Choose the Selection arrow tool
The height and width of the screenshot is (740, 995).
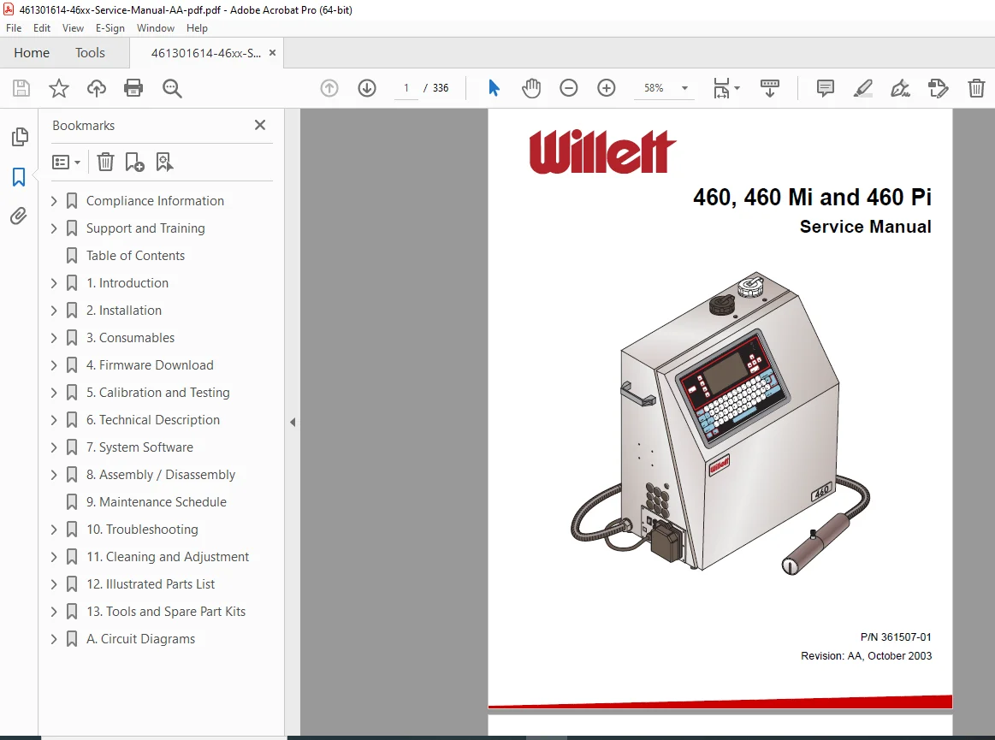(494, 88)
